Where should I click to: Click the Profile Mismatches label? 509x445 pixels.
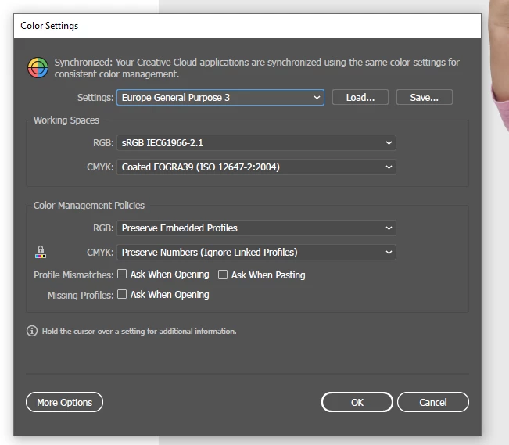pos(73,275)
